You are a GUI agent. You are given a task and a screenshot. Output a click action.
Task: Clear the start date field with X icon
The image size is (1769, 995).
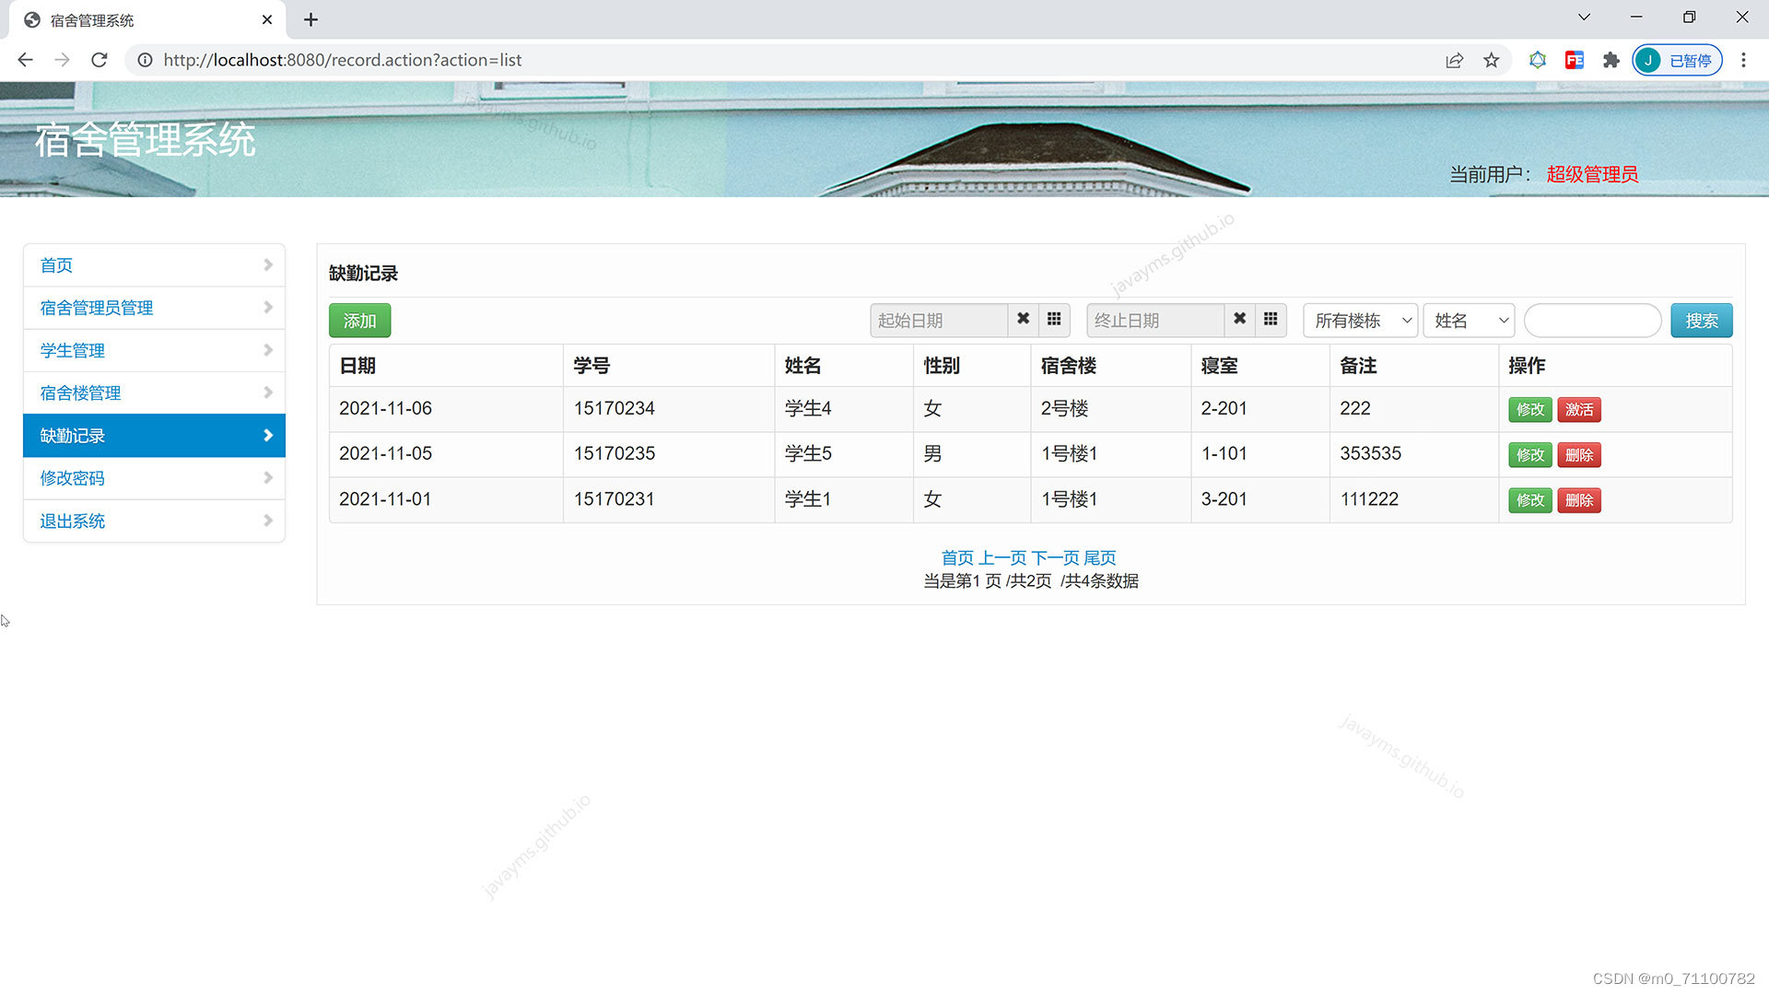1023,320
